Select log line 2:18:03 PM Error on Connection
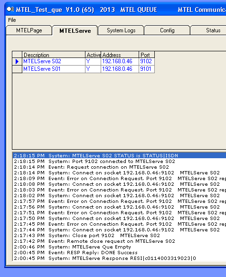Image resolution: width=226 pixels, height=277 pixels. click(x=120, y=190)
